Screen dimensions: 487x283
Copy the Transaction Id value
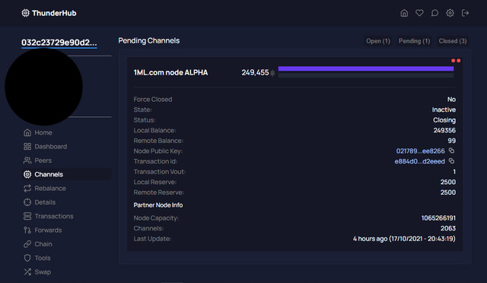tap(451, 161)
